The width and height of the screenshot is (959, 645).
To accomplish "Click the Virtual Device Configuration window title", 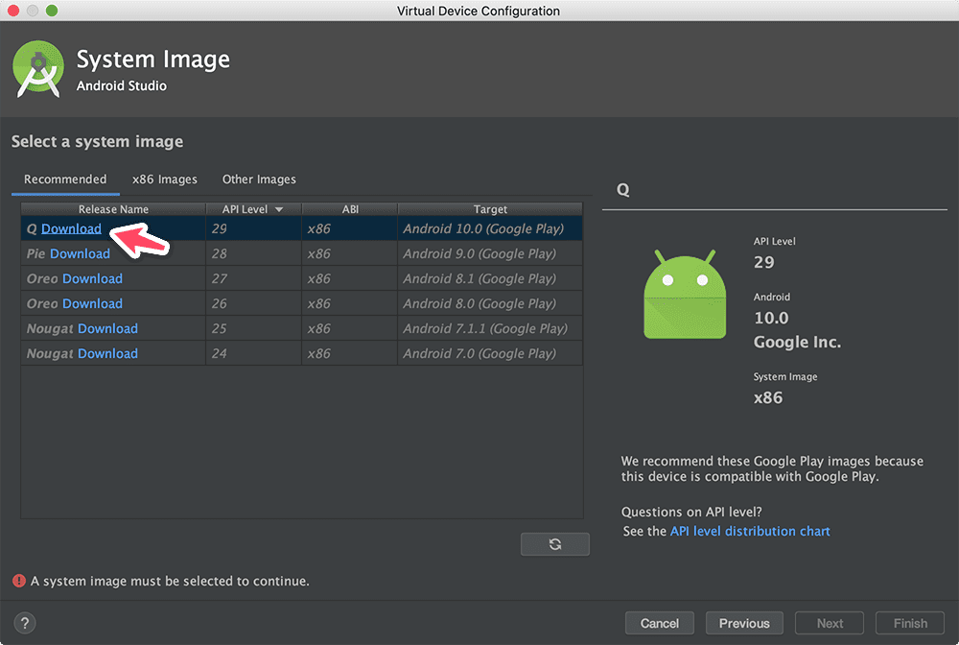I will (479, 11).
